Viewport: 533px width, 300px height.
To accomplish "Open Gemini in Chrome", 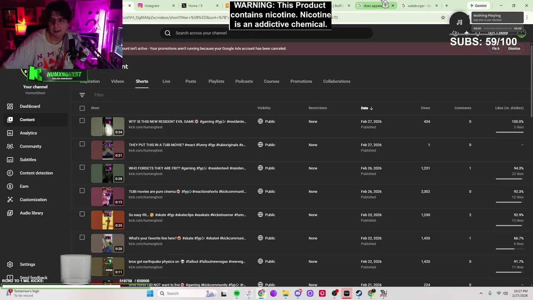I will [x=478, y=5].
